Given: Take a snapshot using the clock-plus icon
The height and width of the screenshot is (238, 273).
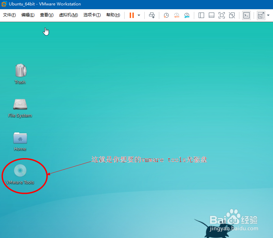Looking at the screenshot, I should tap(166, 15).
